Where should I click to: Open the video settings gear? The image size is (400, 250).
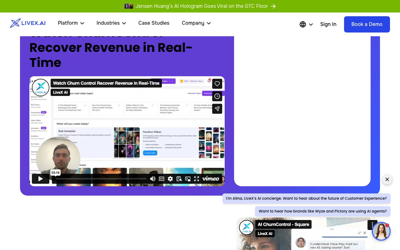pyautogui.click(x=170, y=179)
